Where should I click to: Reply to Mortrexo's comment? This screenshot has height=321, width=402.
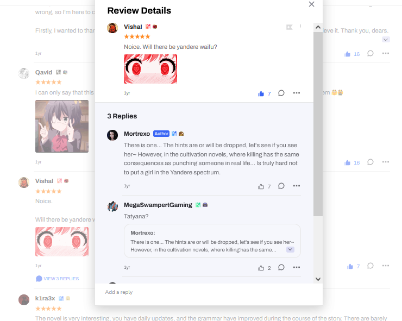coord(281,186)
